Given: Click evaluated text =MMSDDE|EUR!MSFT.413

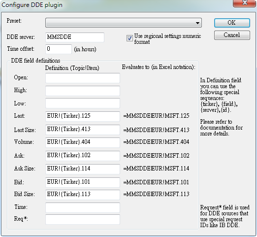Looking at the screenshot, I should click(x=156, y=130).
